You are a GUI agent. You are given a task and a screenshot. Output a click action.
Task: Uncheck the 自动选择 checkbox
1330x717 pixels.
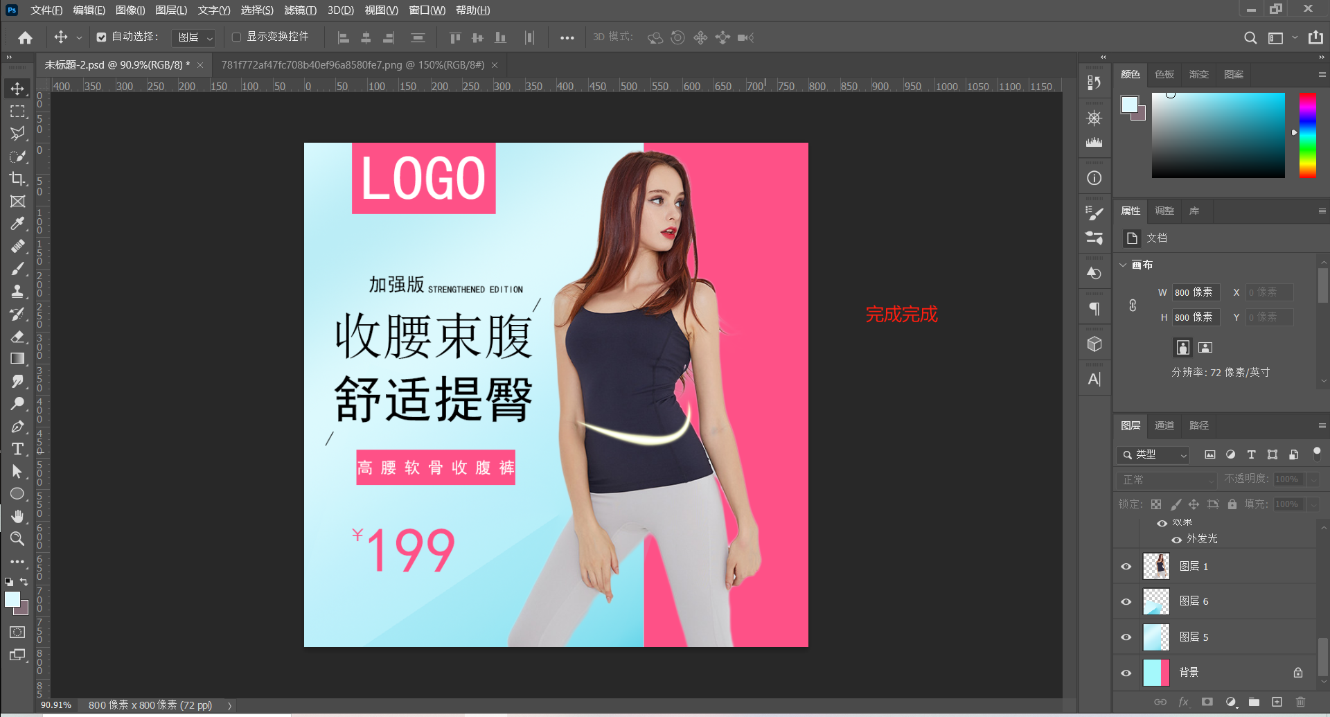(x=101, y=37)
